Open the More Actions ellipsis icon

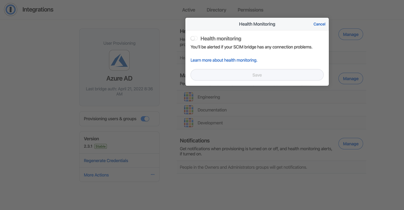pos(152,175)
